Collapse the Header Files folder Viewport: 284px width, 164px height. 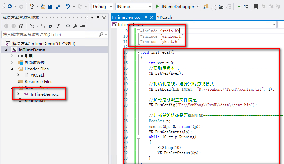12,69
